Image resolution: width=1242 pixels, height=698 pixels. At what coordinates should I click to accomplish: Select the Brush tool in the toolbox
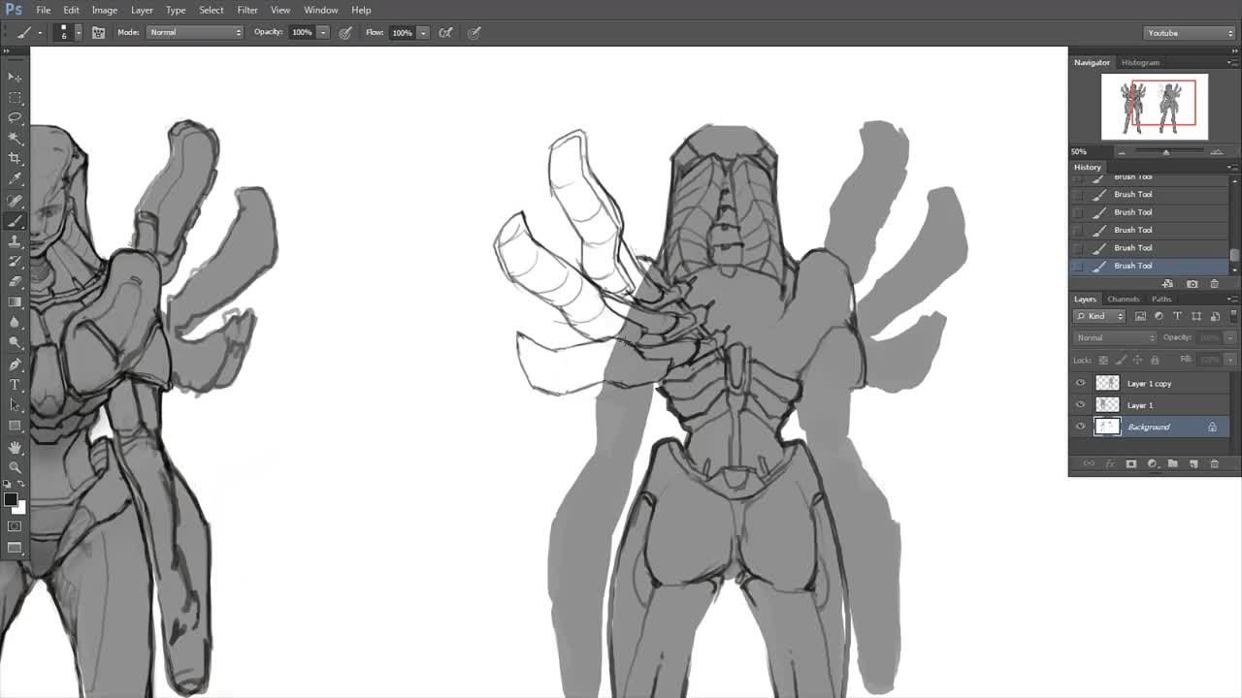[15, 221]
